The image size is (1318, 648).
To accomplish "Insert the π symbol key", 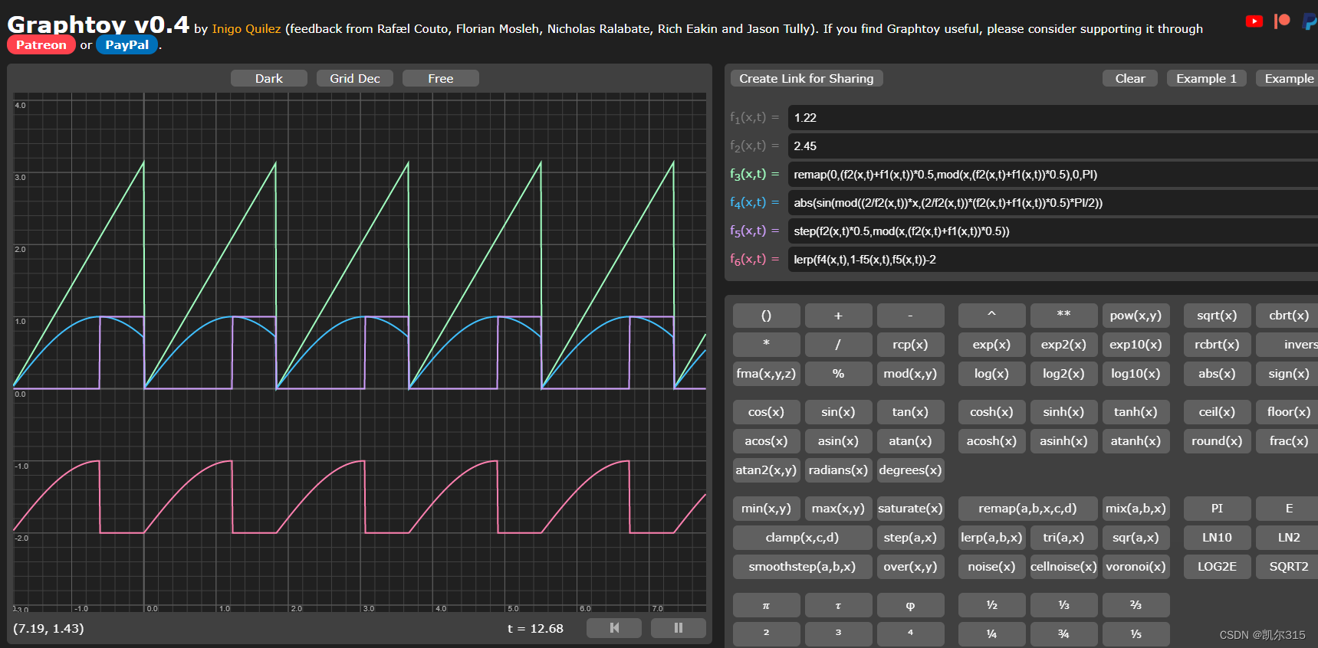I will pos(766,605).
